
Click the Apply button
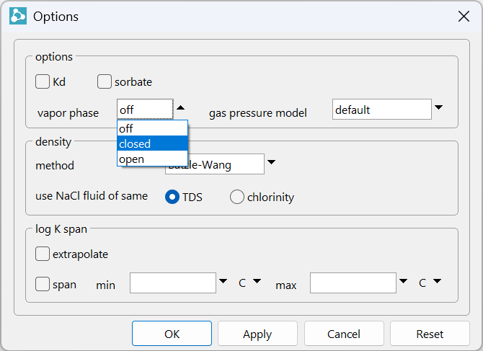click(x=257, y=334)
